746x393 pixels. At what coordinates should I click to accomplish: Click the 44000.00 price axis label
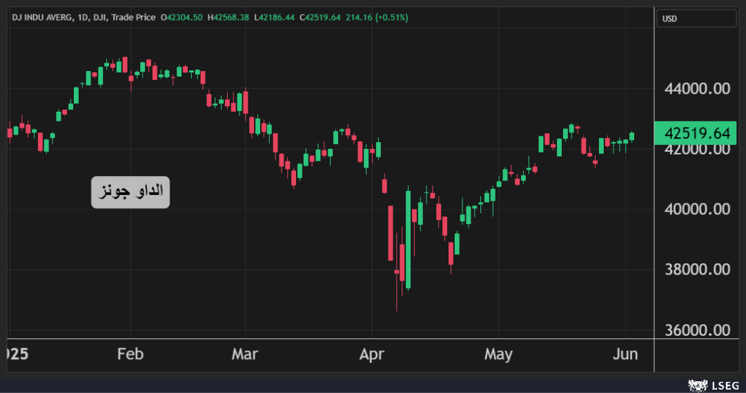pyautogui.click(x=697, y=88)
